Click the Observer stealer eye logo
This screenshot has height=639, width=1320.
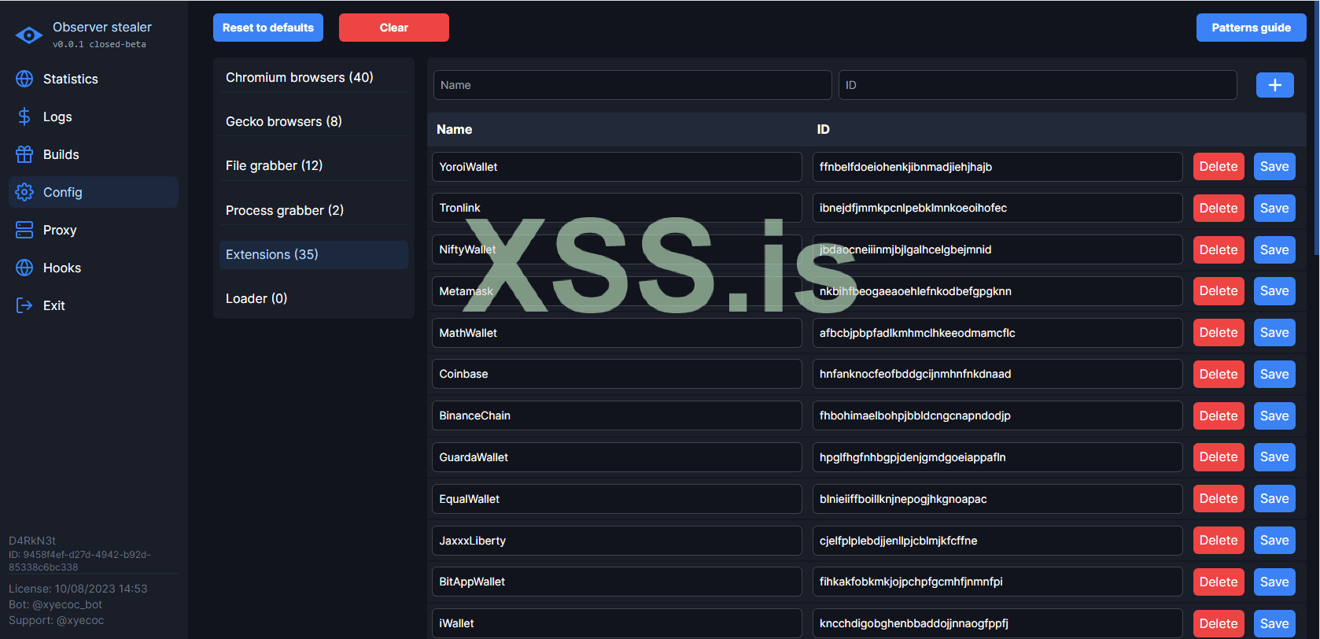[x=29, y=35]
